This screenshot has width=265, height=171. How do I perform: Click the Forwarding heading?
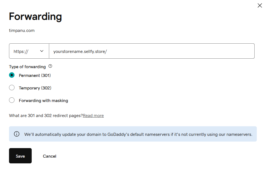click(35, 17)
